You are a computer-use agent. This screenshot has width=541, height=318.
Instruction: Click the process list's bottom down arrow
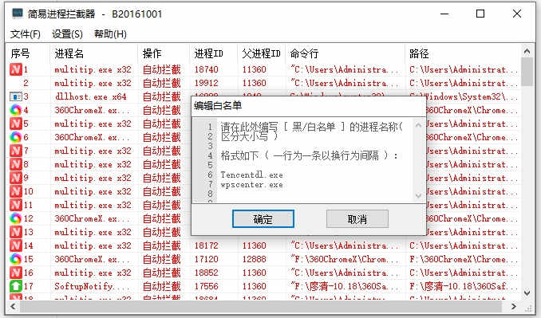[x=527, y=293]
